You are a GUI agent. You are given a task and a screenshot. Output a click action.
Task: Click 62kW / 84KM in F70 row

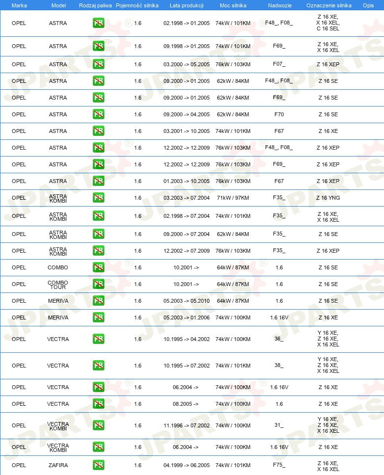pyautogui.click(x=233, y=114)
